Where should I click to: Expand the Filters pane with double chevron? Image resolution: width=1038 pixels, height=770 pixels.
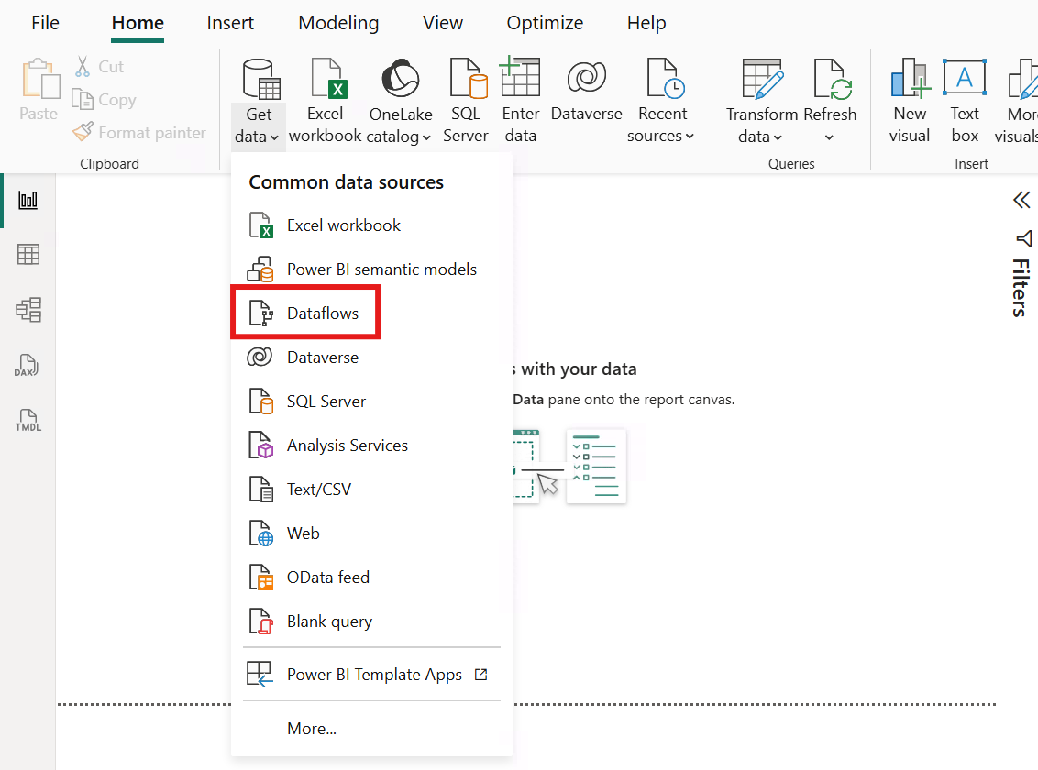click(x=1021, y=200)
